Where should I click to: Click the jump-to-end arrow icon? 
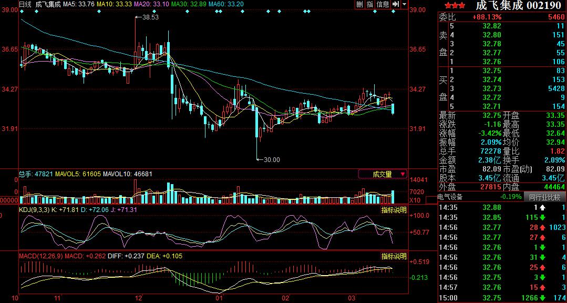(396, 4)
